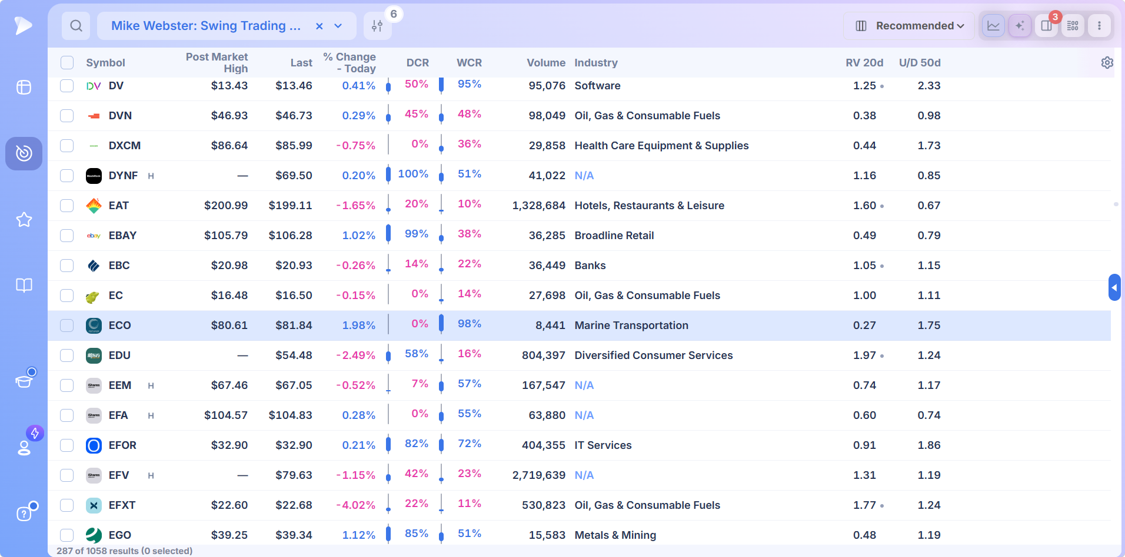Viewport: 1125px width, 557px height.
Task: Check the DVN row checkbox
Action: [67, 116]
